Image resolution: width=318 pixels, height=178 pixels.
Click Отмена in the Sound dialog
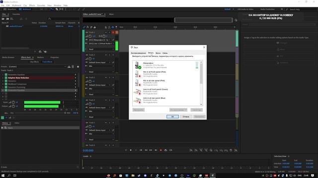click(186, 117)
